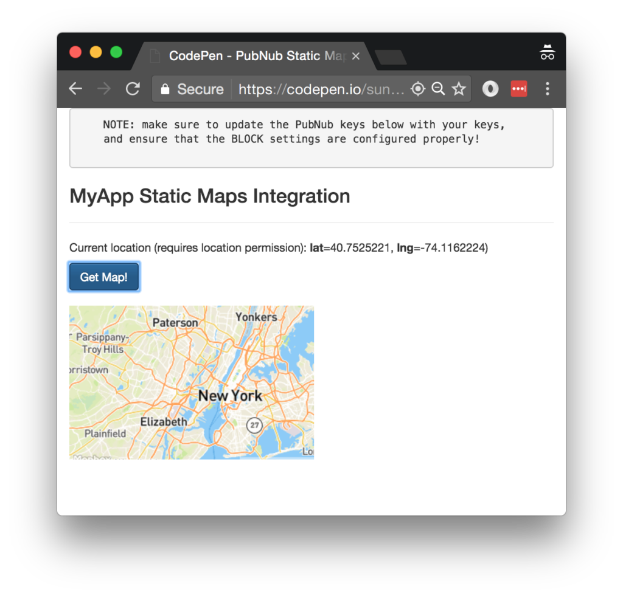The image size is (623, 597).
Task: Bookmark the page using the star icon
Action: tap(459, 89)
